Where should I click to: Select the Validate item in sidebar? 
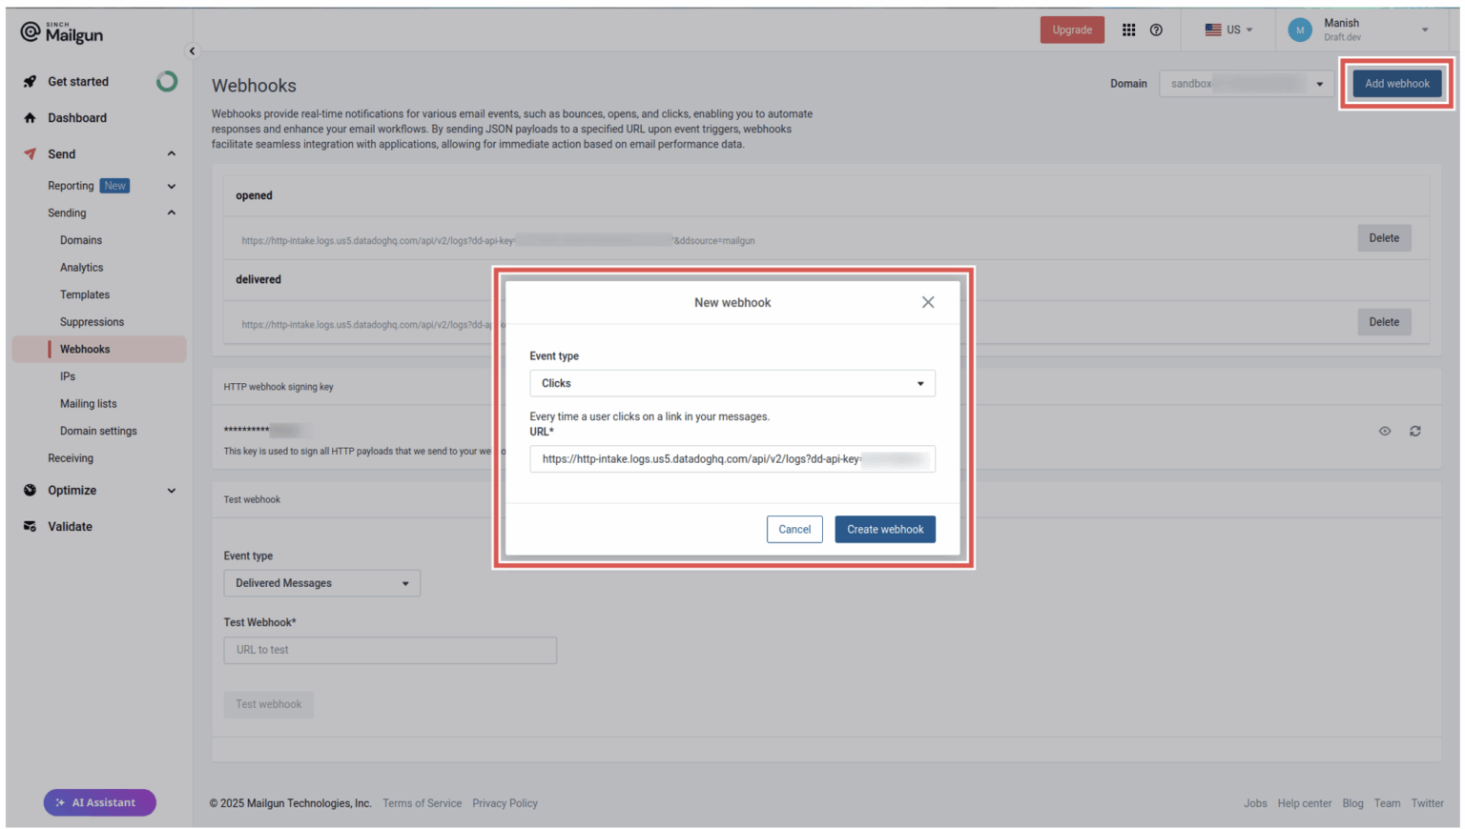click(x=68, y=526)
